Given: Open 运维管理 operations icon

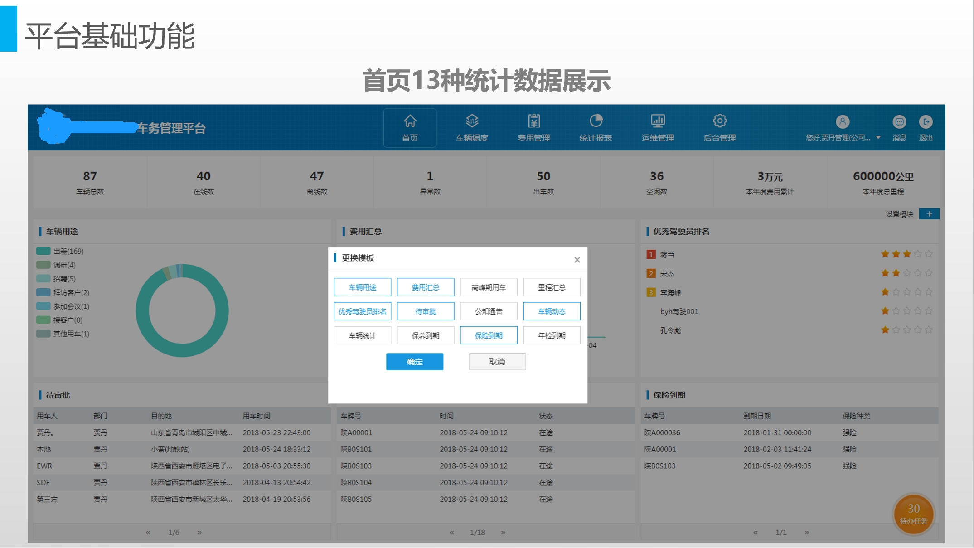Looking at the screenshot, I should pos(658,121).
